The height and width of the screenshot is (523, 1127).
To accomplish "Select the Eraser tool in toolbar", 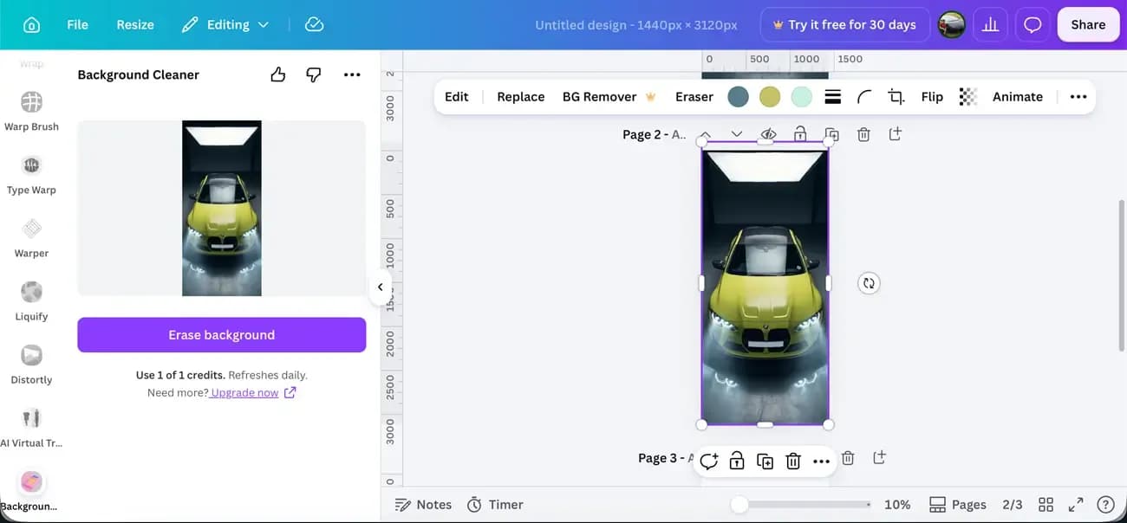I will [694, 97].
